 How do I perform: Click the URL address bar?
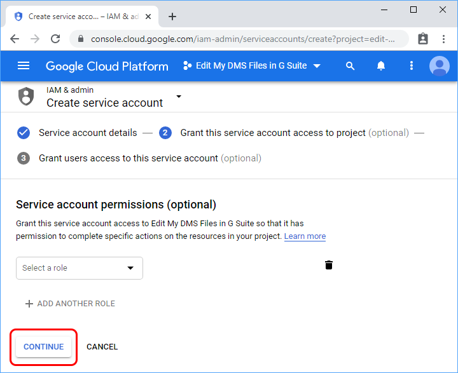click(x=242, y=39)
